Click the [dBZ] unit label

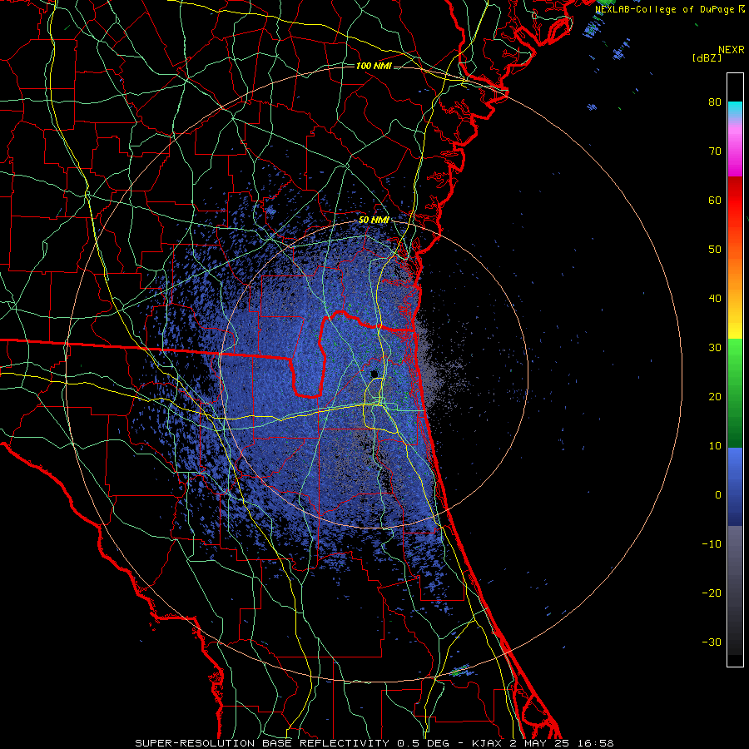point(707,57)
